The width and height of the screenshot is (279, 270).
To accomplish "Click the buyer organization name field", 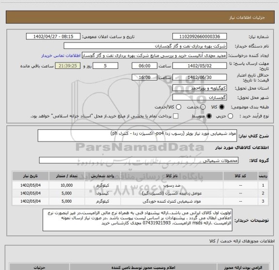I will [x=145, y=46].
